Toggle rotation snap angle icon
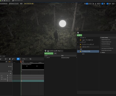This screenshot has height=96, width=116. [102, 4]
